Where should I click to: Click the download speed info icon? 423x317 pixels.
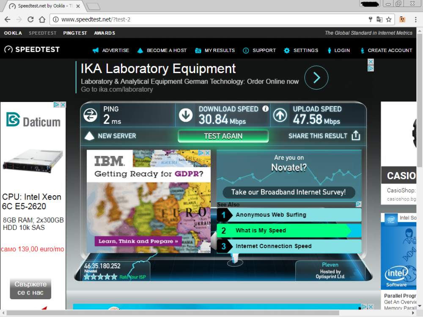(x=266, y=109)
